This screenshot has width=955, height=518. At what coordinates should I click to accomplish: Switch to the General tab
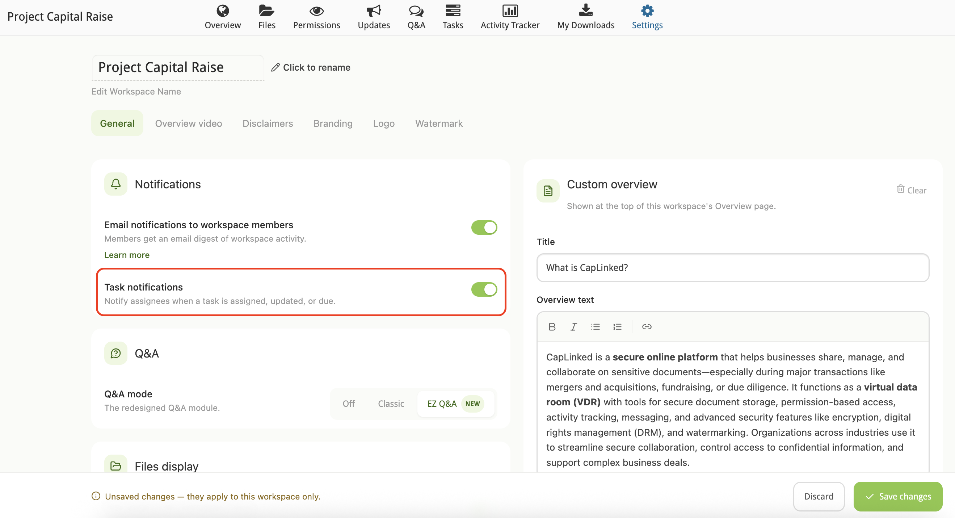click(117, 123)
